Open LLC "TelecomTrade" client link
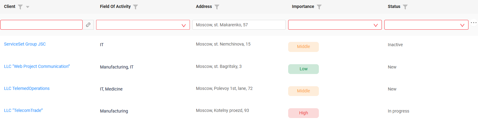The height and width of the screenshot is (122, 478). pos(23,110)
